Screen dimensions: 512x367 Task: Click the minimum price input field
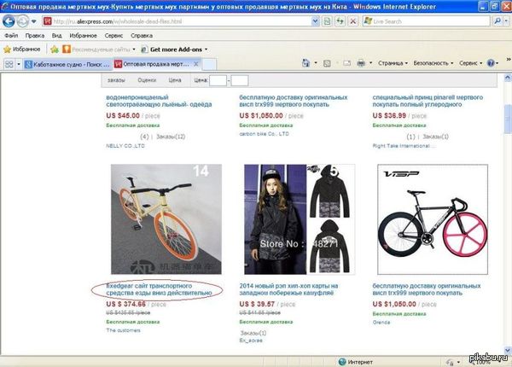(x=218, y=80)
